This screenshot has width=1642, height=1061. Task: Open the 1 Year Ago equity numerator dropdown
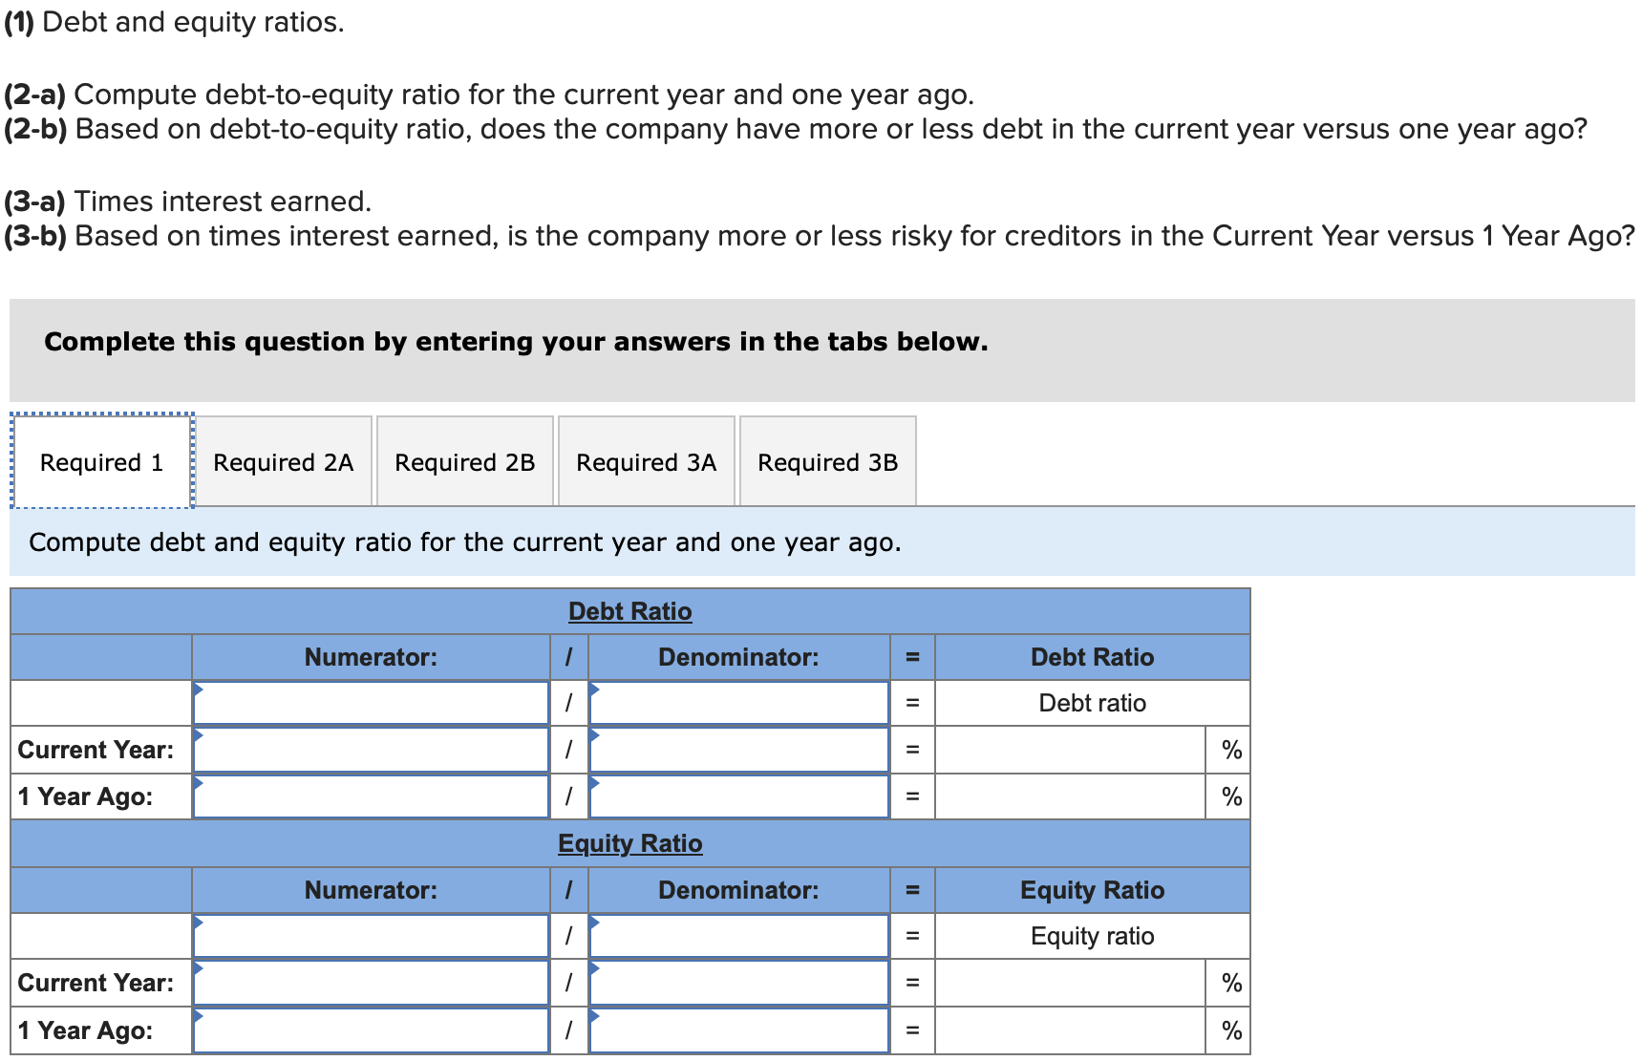(x=371, y=1029)
